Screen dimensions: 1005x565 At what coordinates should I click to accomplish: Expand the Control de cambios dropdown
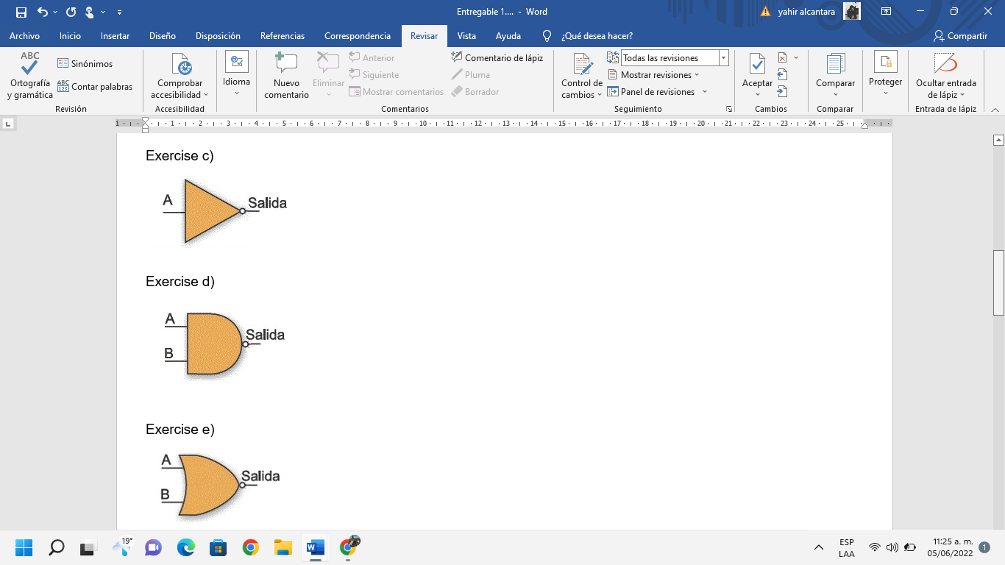(600, 95)
